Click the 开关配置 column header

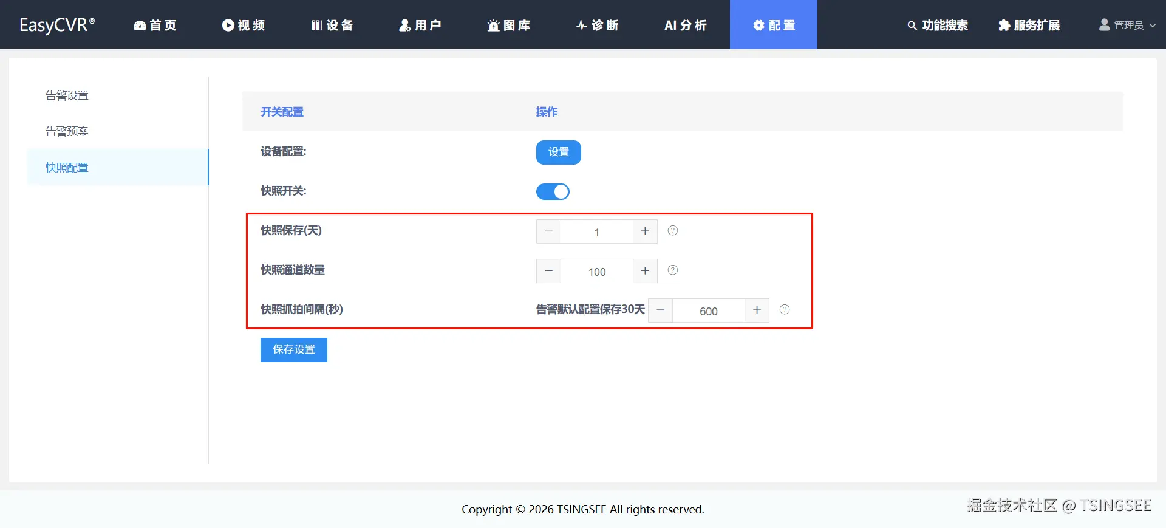coord(282,112)
